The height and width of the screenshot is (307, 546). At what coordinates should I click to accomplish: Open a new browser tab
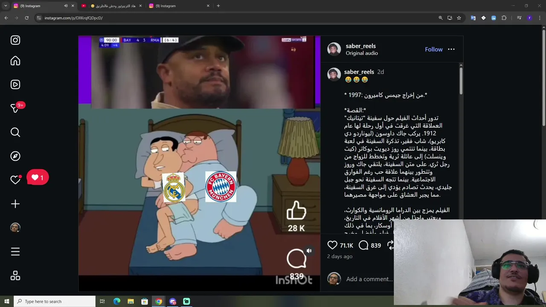218,6
